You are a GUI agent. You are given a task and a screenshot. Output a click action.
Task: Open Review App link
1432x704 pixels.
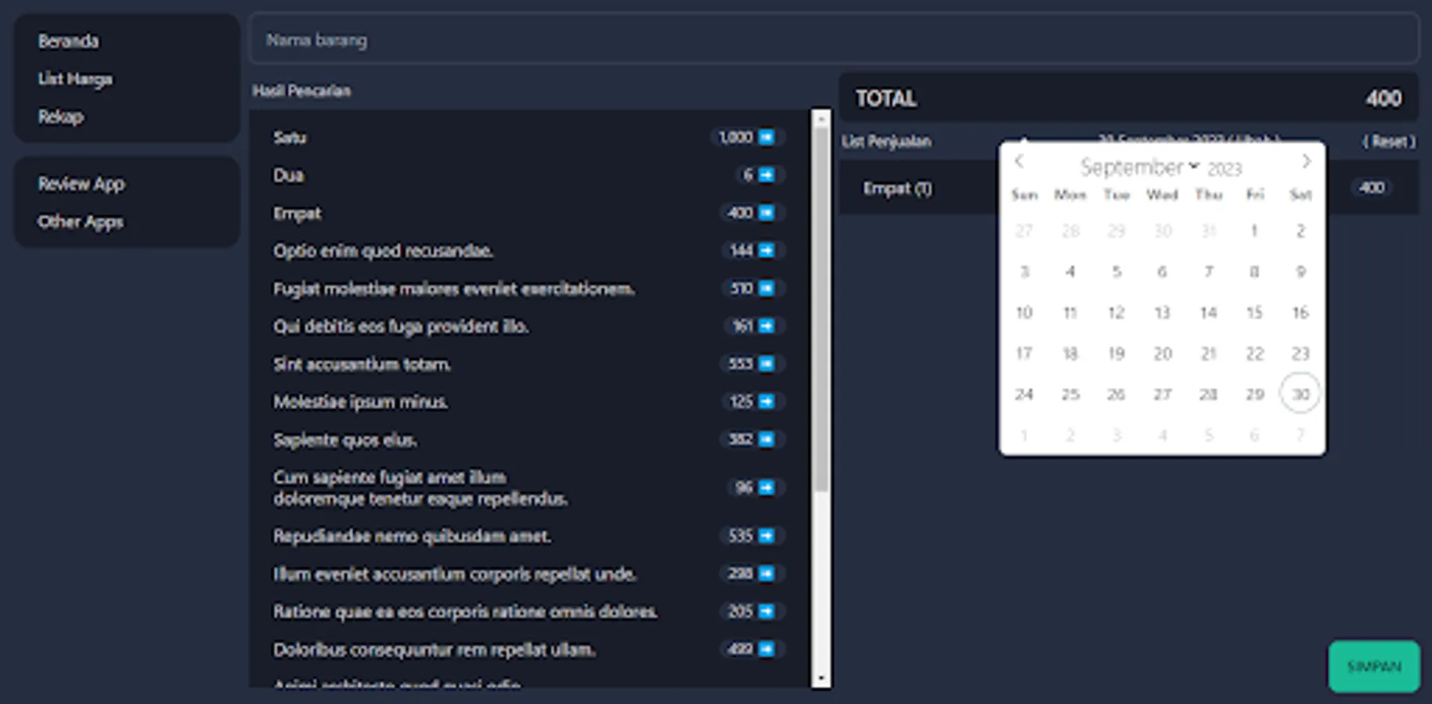pos(81,184)
